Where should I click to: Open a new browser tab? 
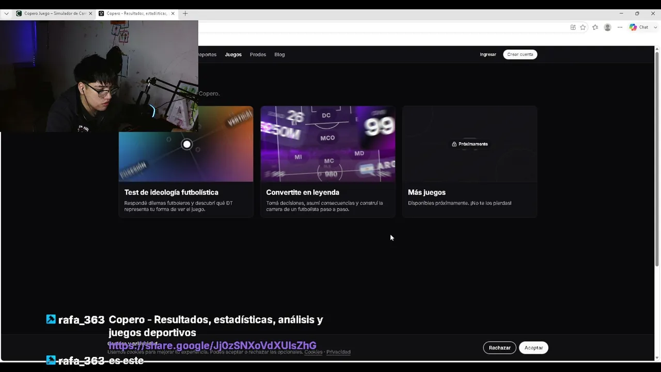coord(185,13)
